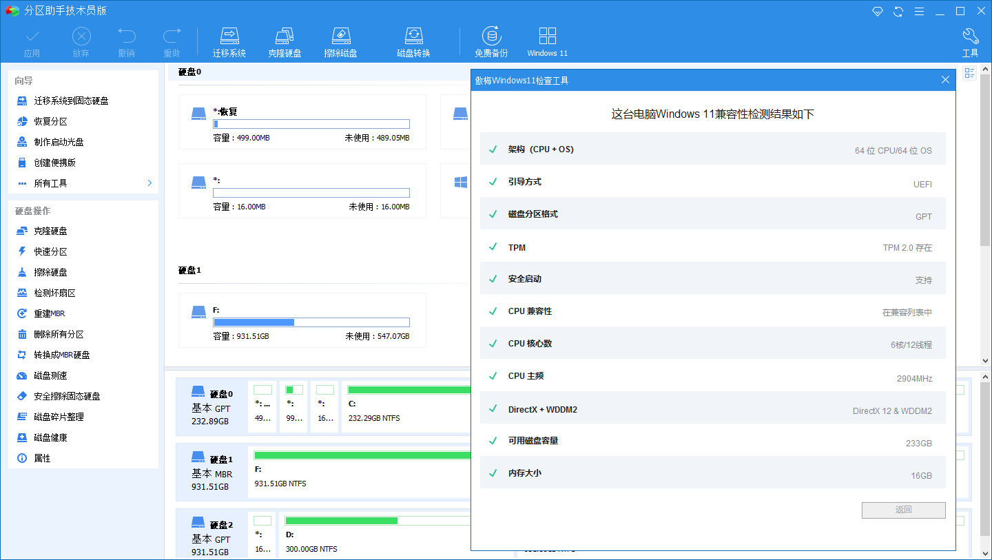Launch the Wipe Disk (擦除磁盘) tool

(340, 40)
